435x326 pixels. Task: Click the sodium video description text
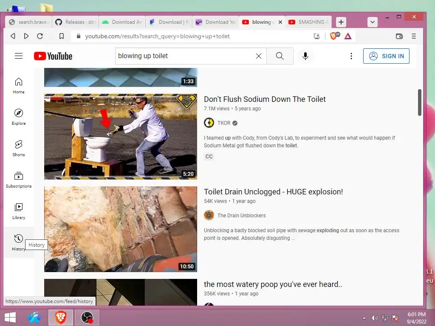299,142
